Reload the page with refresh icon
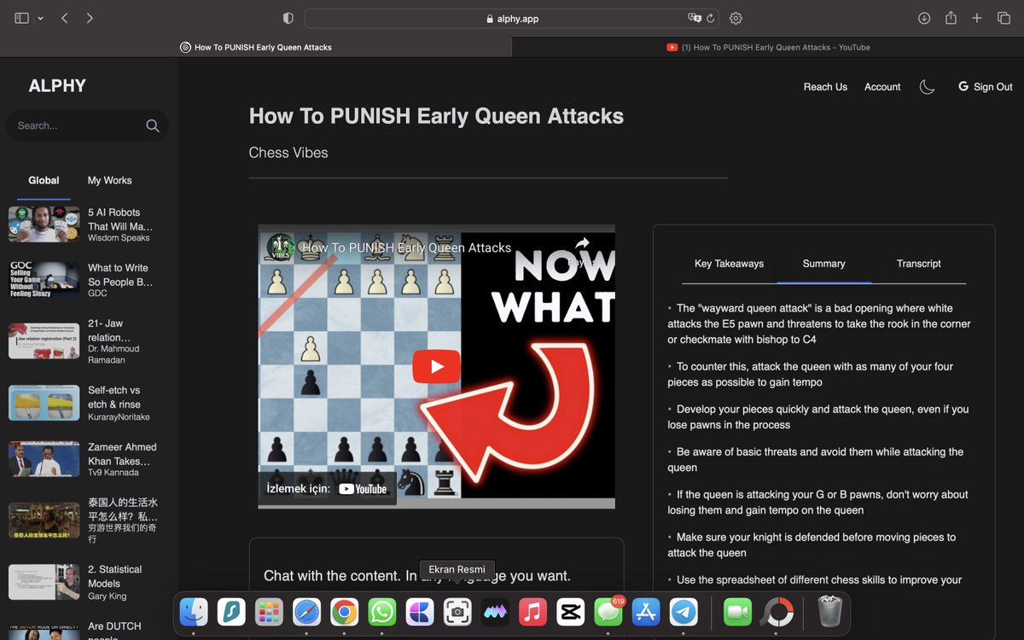1024x640 pixels. [x=710, y=18]
